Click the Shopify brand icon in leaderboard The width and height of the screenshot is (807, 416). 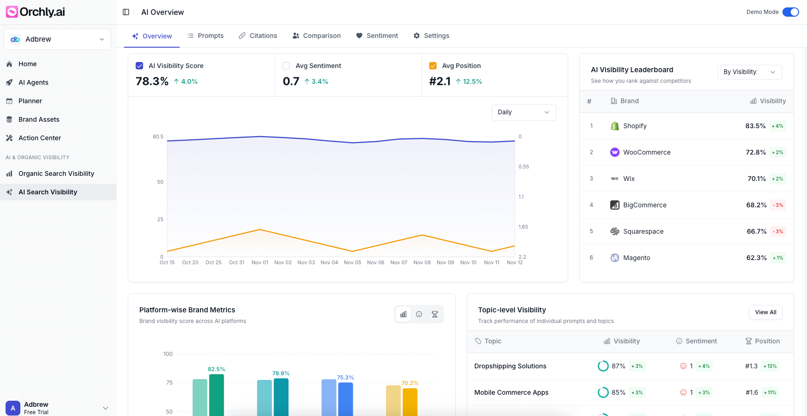pos(614,126)
